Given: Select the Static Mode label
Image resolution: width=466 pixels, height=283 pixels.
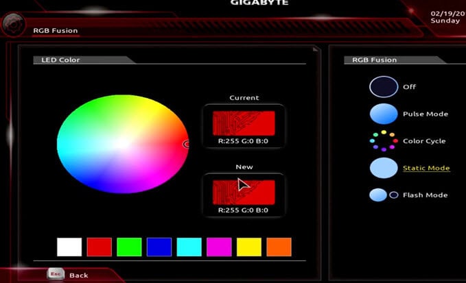Looking at the screenshot, I should (426, 168).
